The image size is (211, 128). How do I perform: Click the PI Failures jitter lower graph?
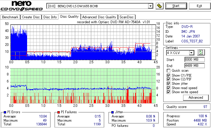(x=83, y=86)
